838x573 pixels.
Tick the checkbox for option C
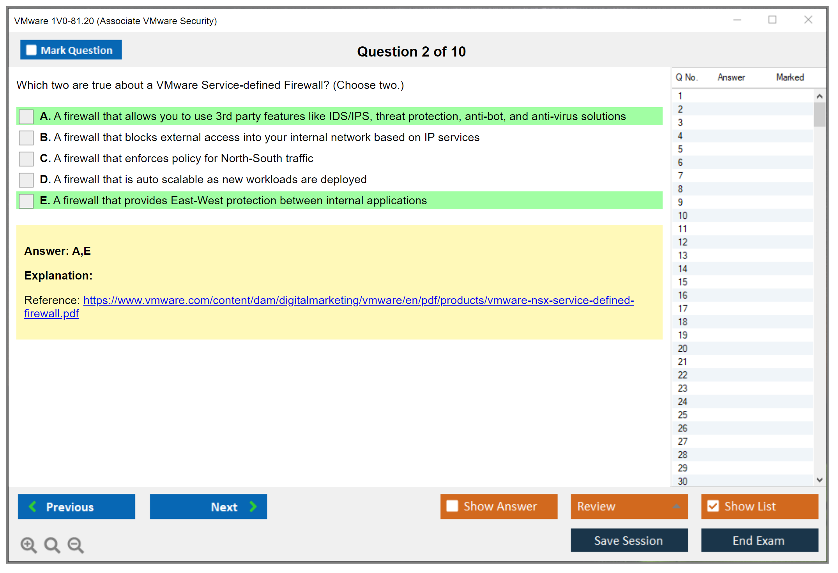26,159
